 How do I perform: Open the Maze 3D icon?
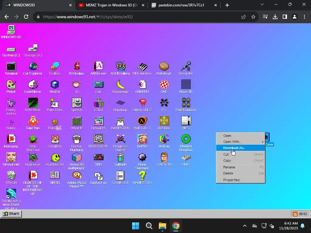click(x=186, y=86)
